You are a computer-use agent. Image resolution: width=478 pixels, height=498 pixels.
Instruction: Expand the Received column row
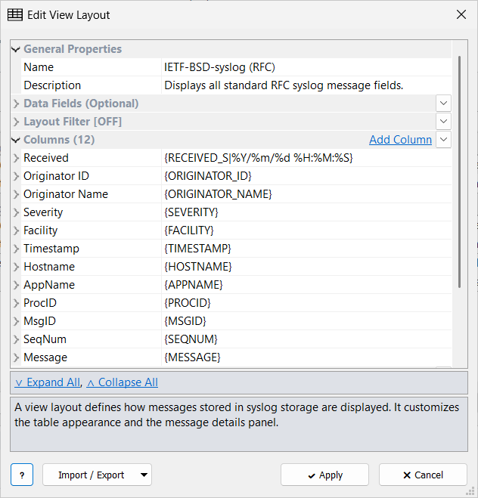[16, 158]
